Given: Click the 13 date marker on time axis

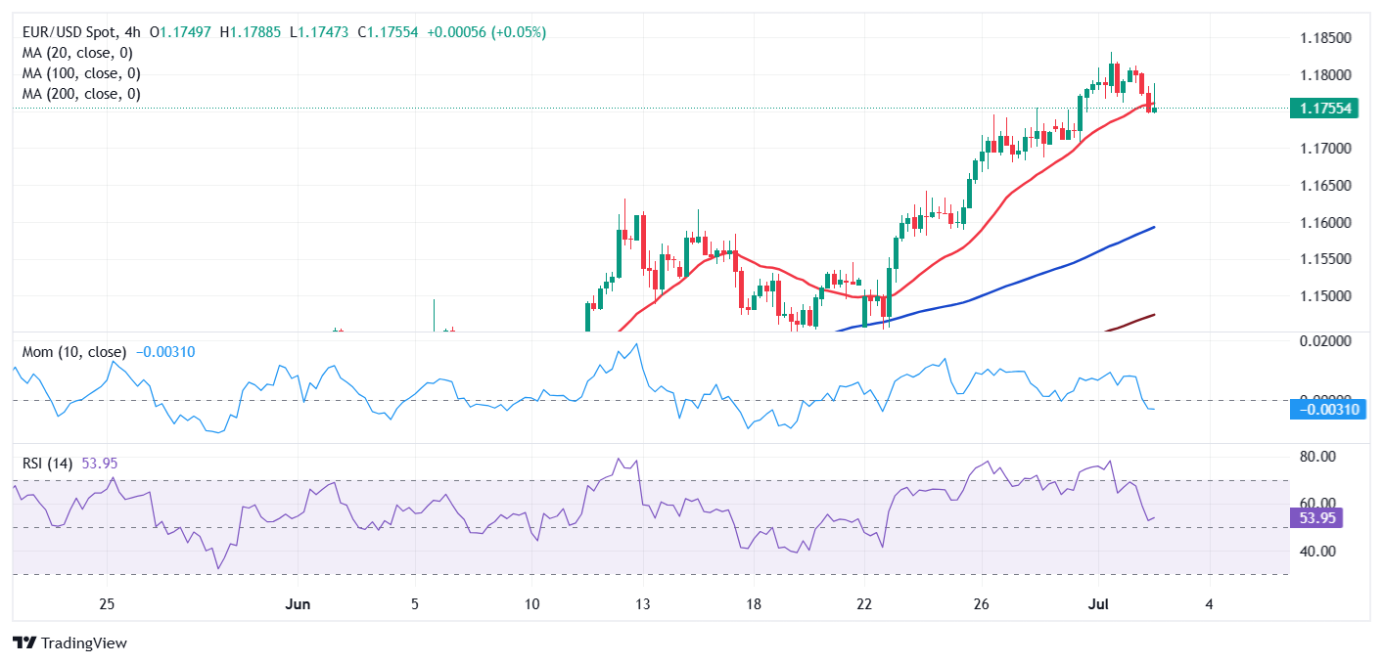Looking at the screenshot, I should coord(642,604).
